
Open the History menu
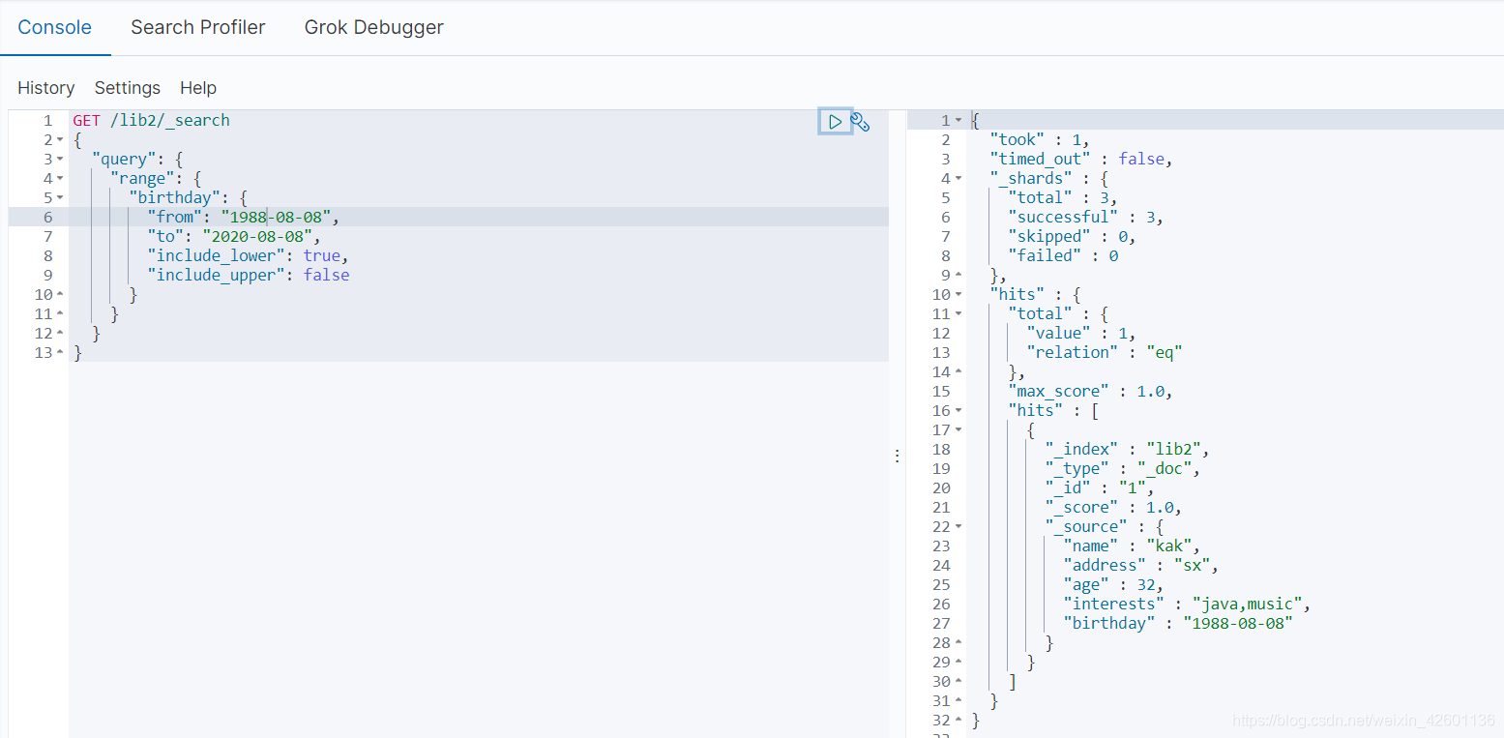(45, 87)
